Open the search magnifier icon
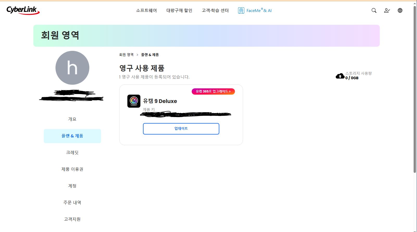Screen dimensions: 417x232 point(374,10)
